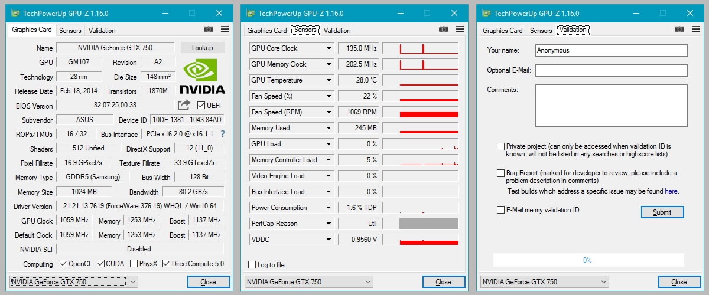Toggle the CUDA checkbox
The image size is (709, 295).
[x=101, y=264]
